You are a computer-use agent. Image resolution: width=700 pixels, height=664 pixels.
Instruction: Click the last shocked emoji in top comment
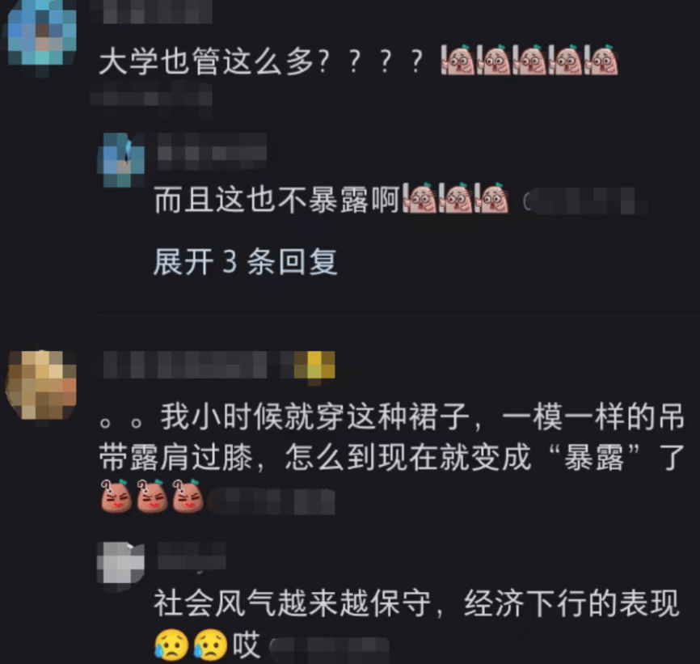601,60
